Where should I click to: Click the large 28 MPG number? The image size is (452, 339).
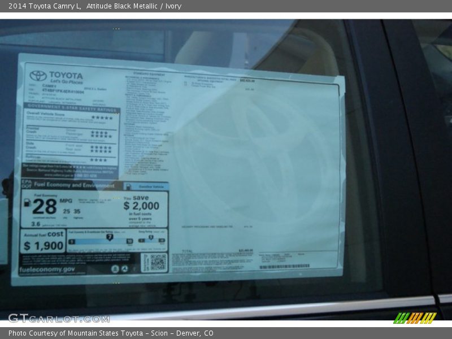point(45,207)
